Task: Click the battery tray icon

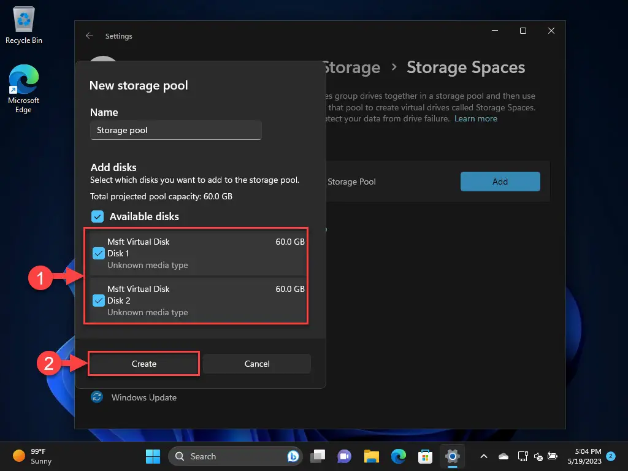Action: (553, 456)
